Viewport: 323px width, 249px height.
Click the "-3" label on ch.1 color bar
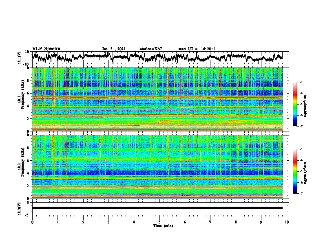(301, 82)
